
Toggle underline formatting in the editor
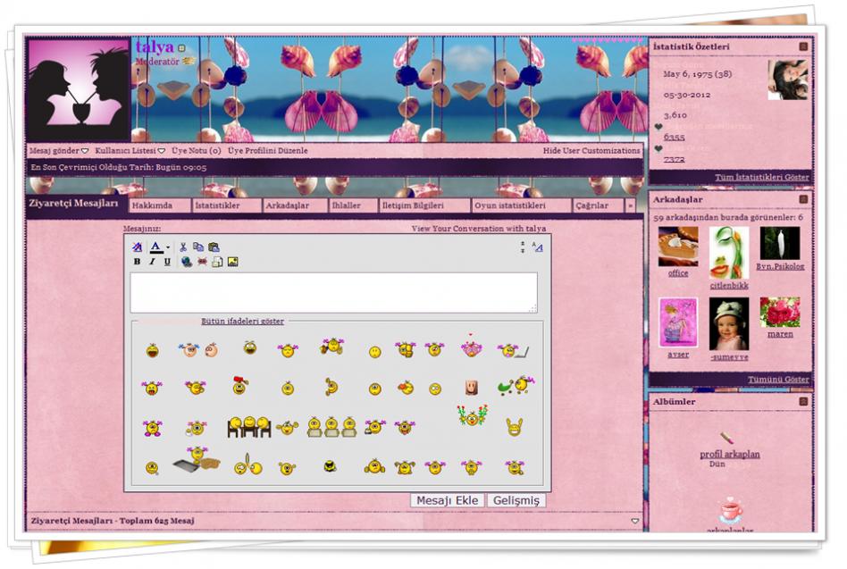click(x=167, y=262)
